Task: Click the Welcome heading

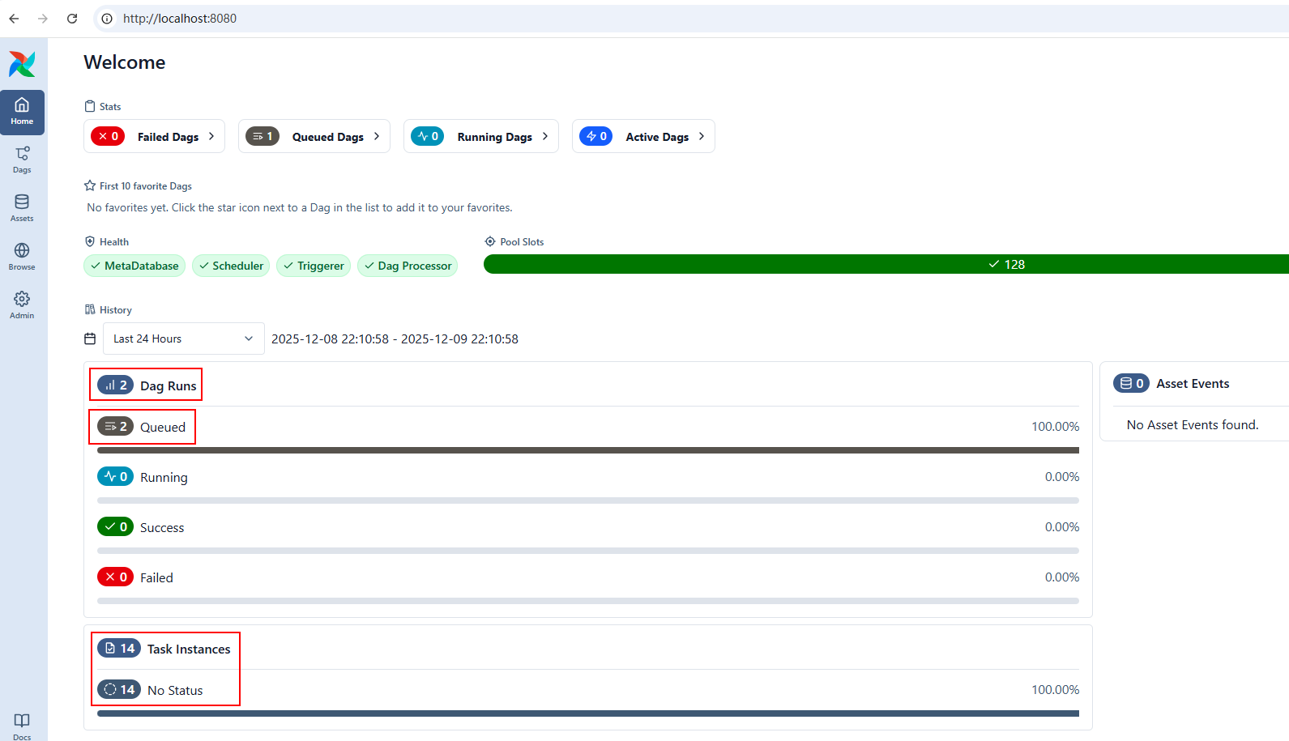Action: [x=125, y=62]
